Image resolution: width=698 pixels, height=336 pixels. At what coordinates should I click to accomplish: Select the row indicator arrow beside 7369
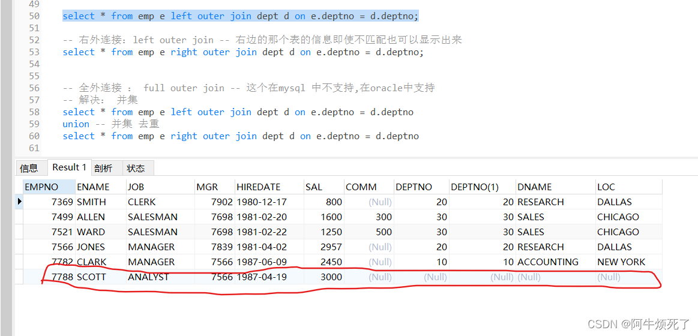tap(19, 202)
